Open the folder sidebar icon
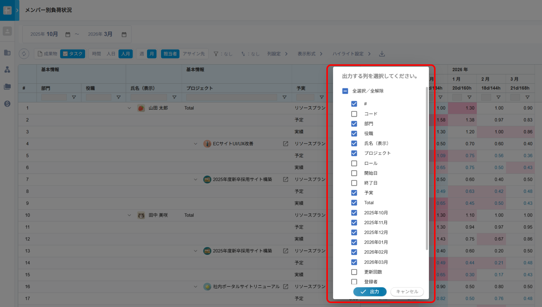 (7, 87)
